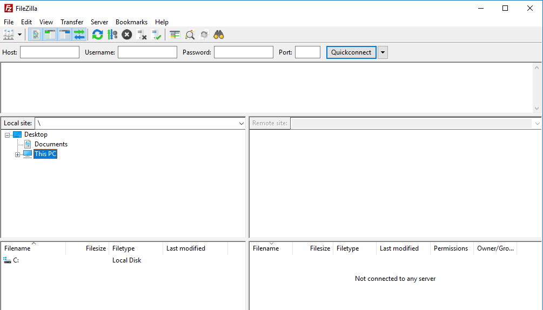This screenshot has width=543, height=310.
Task: Select Desktop in the local tree
Action: (36, 134)
